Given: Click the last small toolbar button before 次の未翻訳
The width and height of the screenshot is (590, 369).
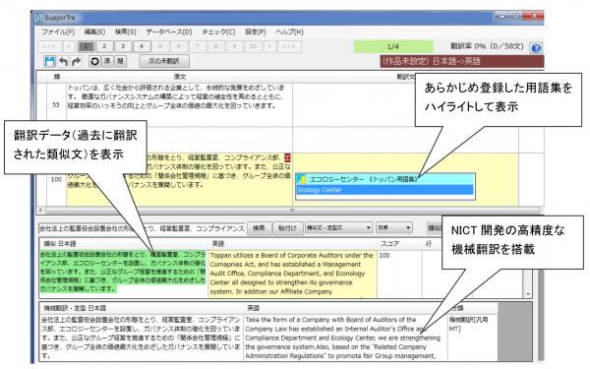Looking at the screenshot, I should click(120, 61).
